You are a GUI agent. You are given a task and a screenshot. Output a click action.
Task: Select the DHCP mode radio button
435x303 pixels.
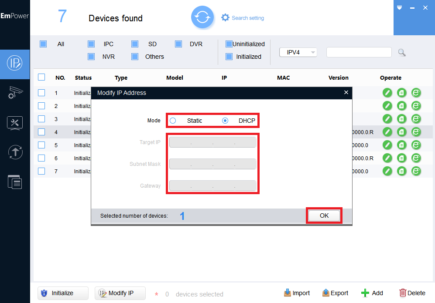tap(225, 121)
